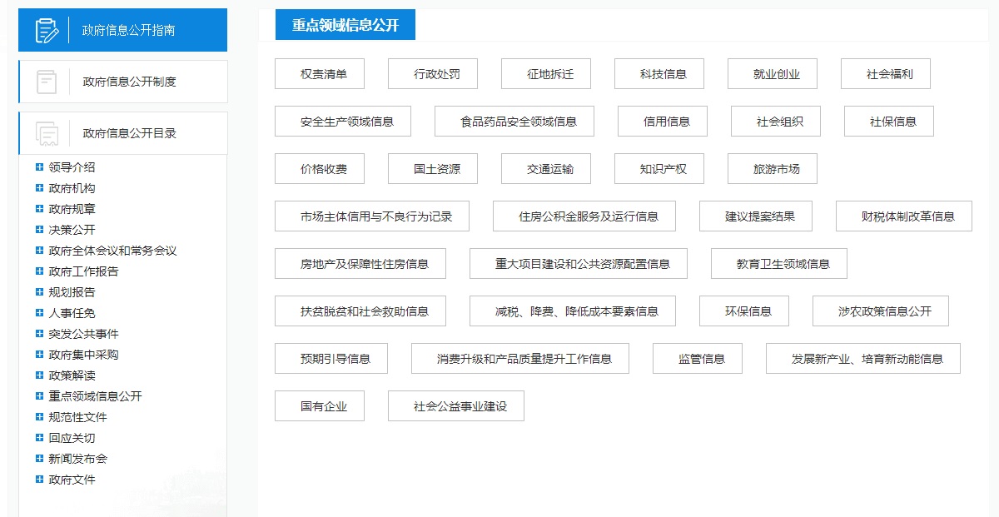999x517 pixels.
Task: Click the 政府信息公开目录 catalog icon
Action: [47, 133]
